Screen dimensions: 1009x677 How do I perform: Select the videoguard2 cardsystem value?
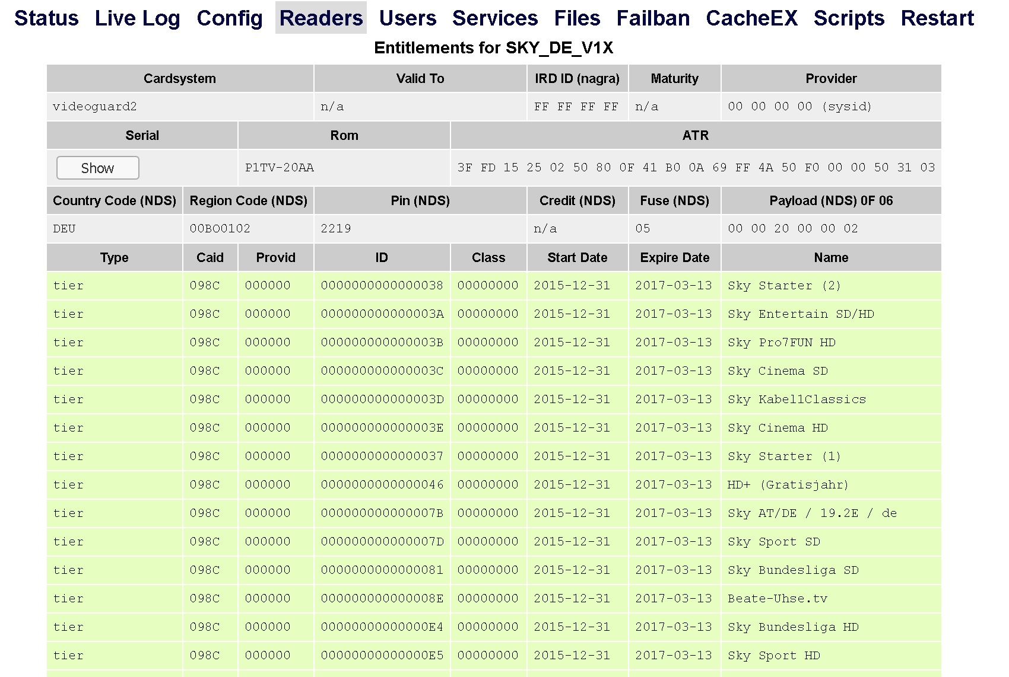[x=95, y=107]
